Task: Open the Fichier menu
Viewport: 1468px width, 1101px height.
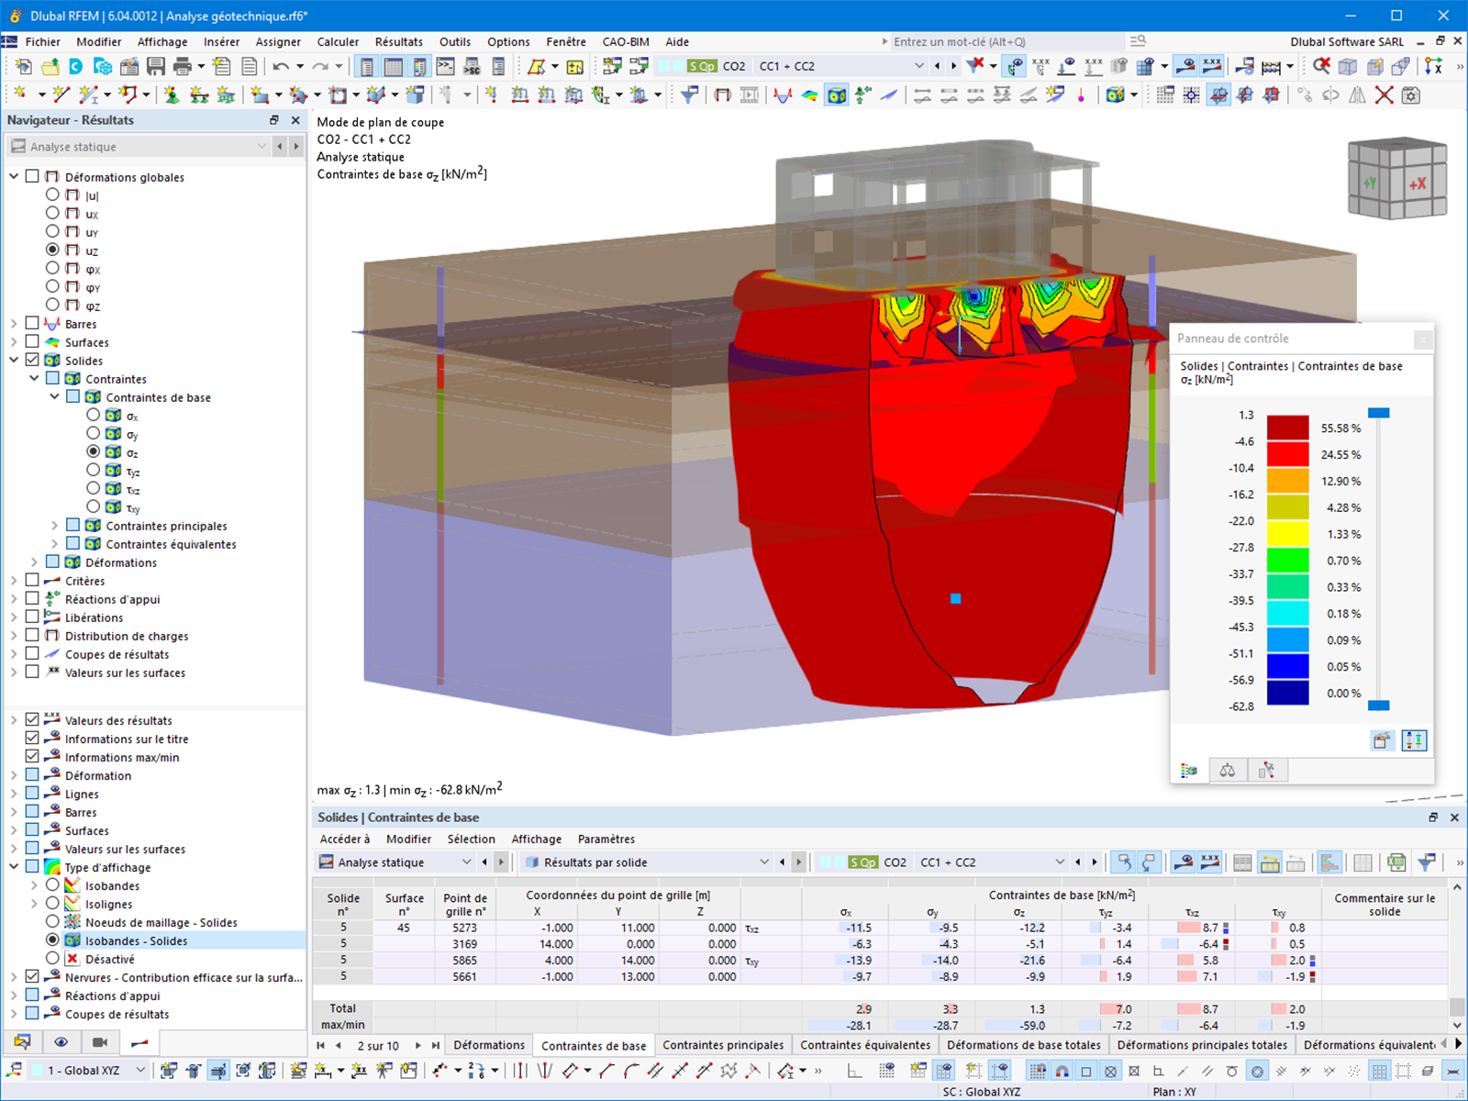Action: pos(43,41)
